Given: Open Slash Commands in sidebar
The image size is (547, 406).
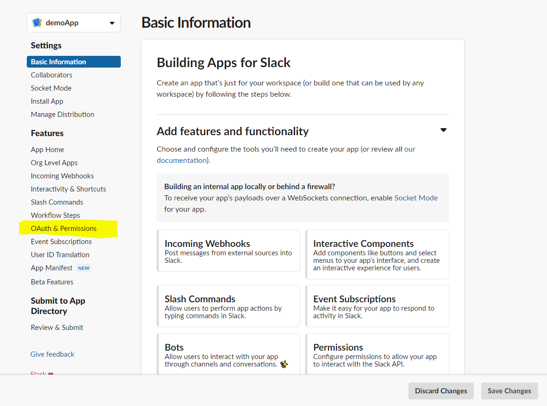Looking at the screenshot, I should (x=57, y=202).
